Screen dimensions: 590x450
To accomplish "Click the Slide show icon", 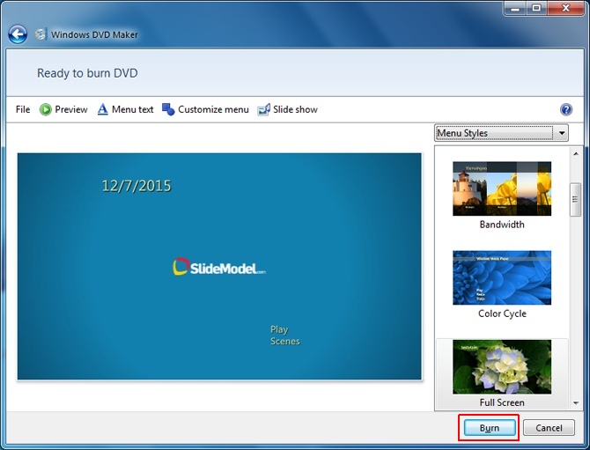I will [264, 109].
